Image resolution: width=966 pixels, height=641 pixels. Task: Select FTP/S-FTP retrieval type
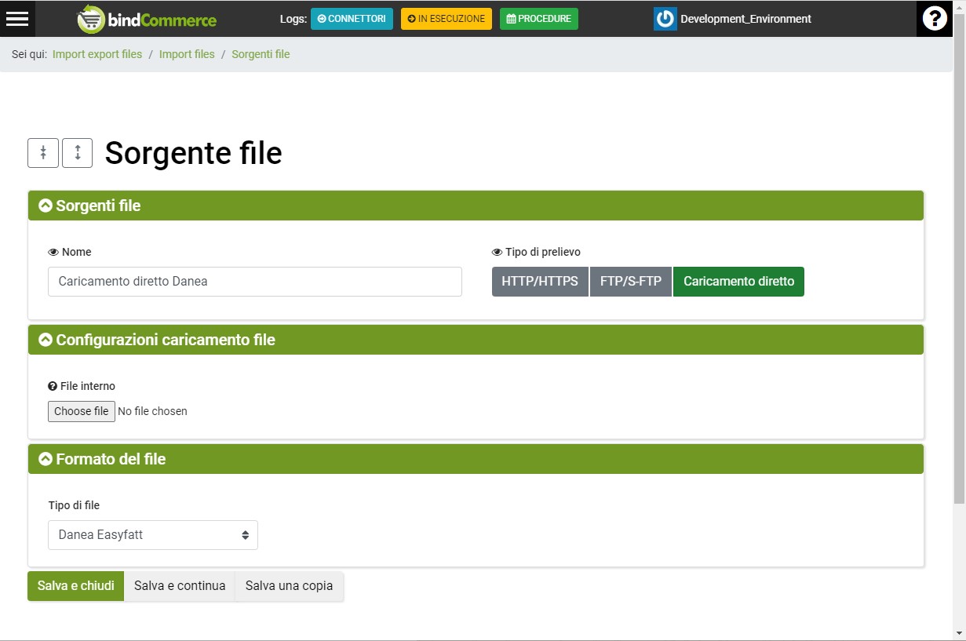click(630, 282)
